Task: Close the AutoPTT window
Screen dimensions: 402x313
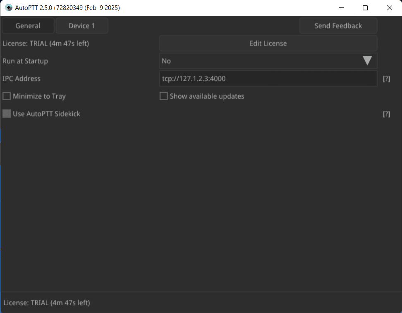Action: coord(390,8)
